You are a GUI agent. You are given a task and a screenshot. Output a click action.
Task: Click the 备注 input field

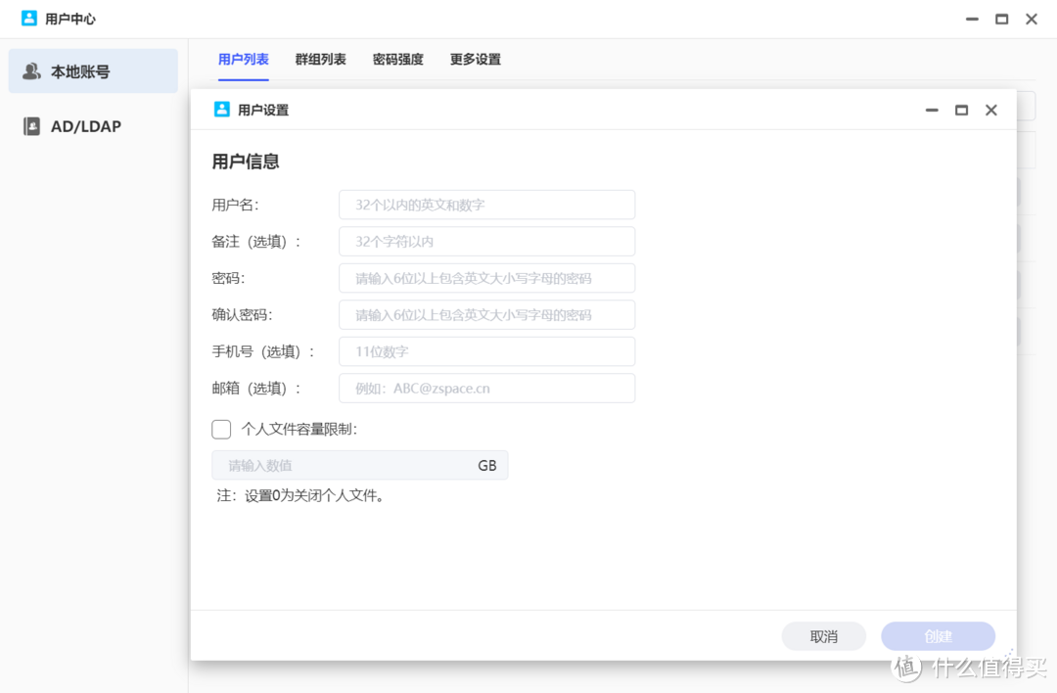click(x=486, y=241)
